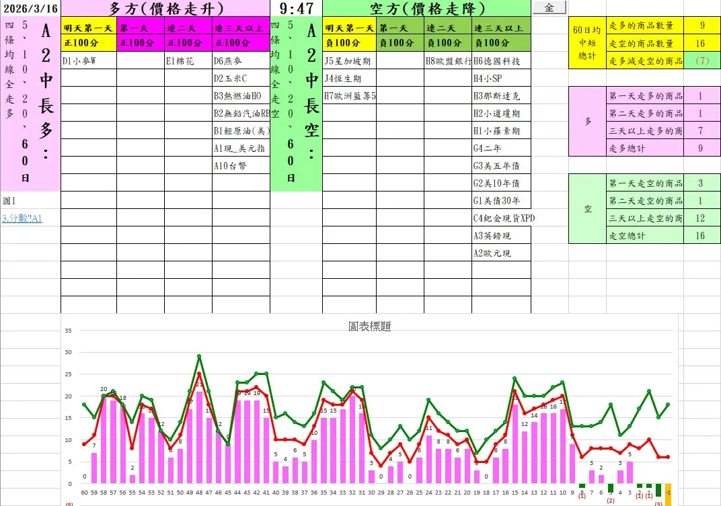Screen dimensions: 721x506
Task: Select the J5星加坡期 cell
Action: (x=348, y=60)
